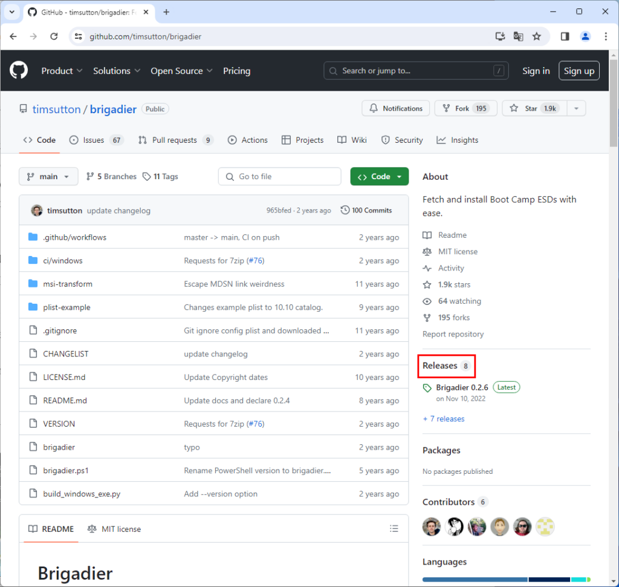619x587 pixels.
Task: Click the first contributor avatar
Action: [432, 526]
